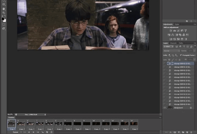Play the timeline animation
The image size is (197, 134).
click(33, 132)
